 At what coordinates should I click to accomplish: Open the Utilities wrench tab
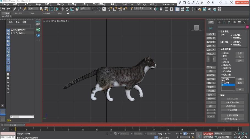point(244,22)
